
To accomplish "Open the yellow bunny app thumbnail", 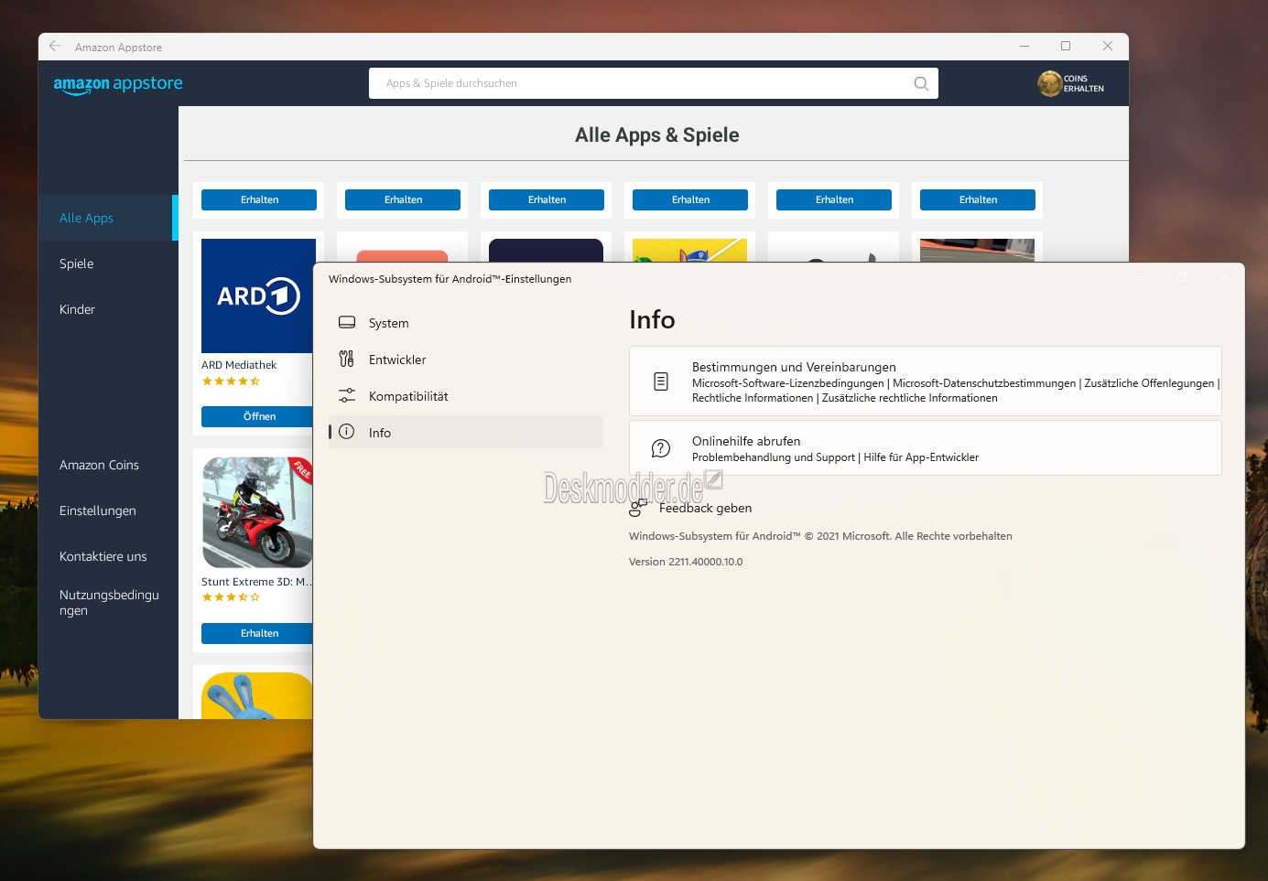I will click(x=258, y=695).
